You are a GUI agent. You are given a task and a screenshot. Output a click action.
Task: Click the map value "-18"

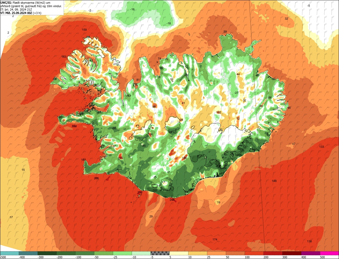169,23
